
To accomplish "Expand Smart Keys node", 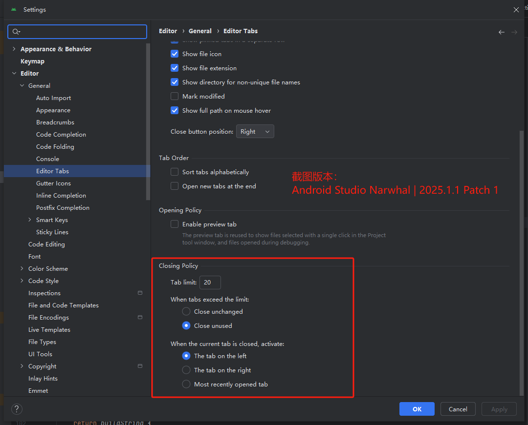I will pyautogui.click(x=30, y=220).
